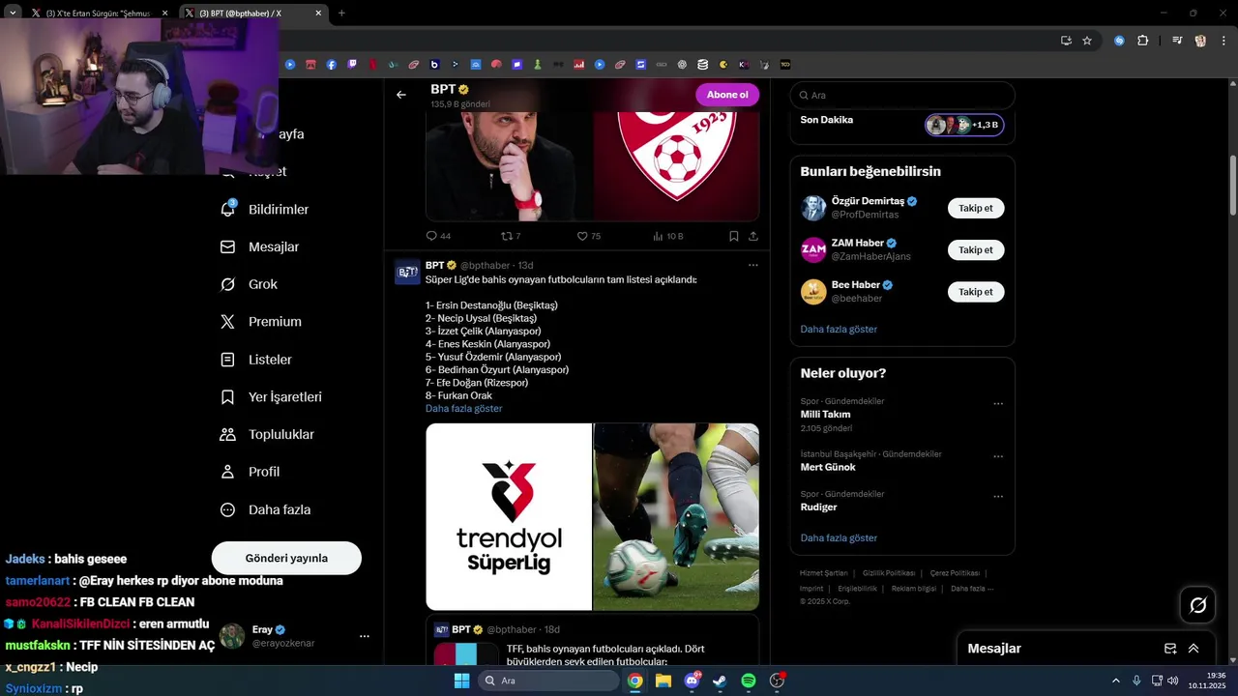Subscribe with the Abone ol button
The width and height of the screenshot is (1238, 696).
coord(727,95)
